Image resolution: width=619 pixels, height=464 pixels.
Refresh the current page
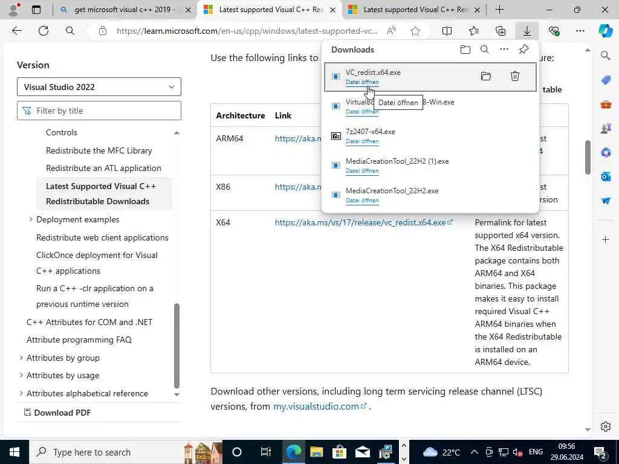(44, 31)
